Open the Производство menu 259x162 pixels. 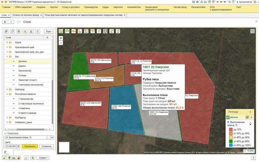tap(91, 7)
